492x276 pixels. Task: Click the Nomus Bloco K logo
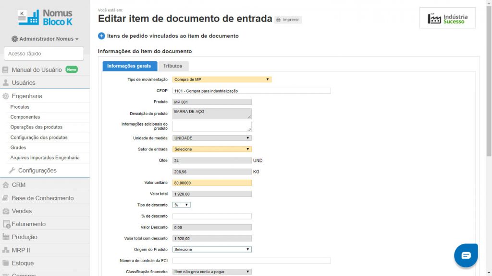(45, 18)
